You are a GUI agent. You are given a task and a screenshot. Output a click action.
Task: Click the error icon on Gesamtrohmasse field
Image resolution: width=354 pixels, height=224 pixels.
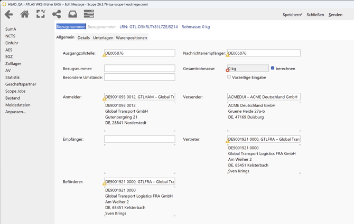(x=228, y=70)
